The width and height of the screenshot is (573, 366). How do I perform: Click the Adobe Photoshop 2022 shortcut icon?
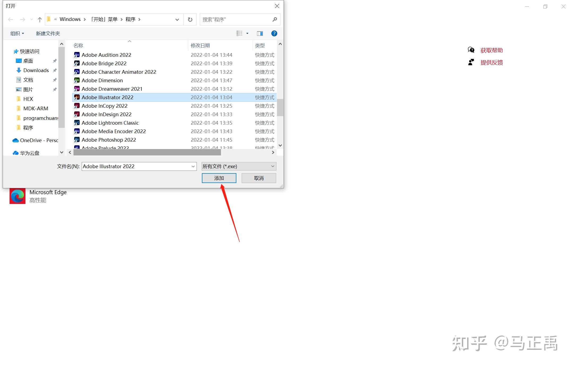[77, 140]
